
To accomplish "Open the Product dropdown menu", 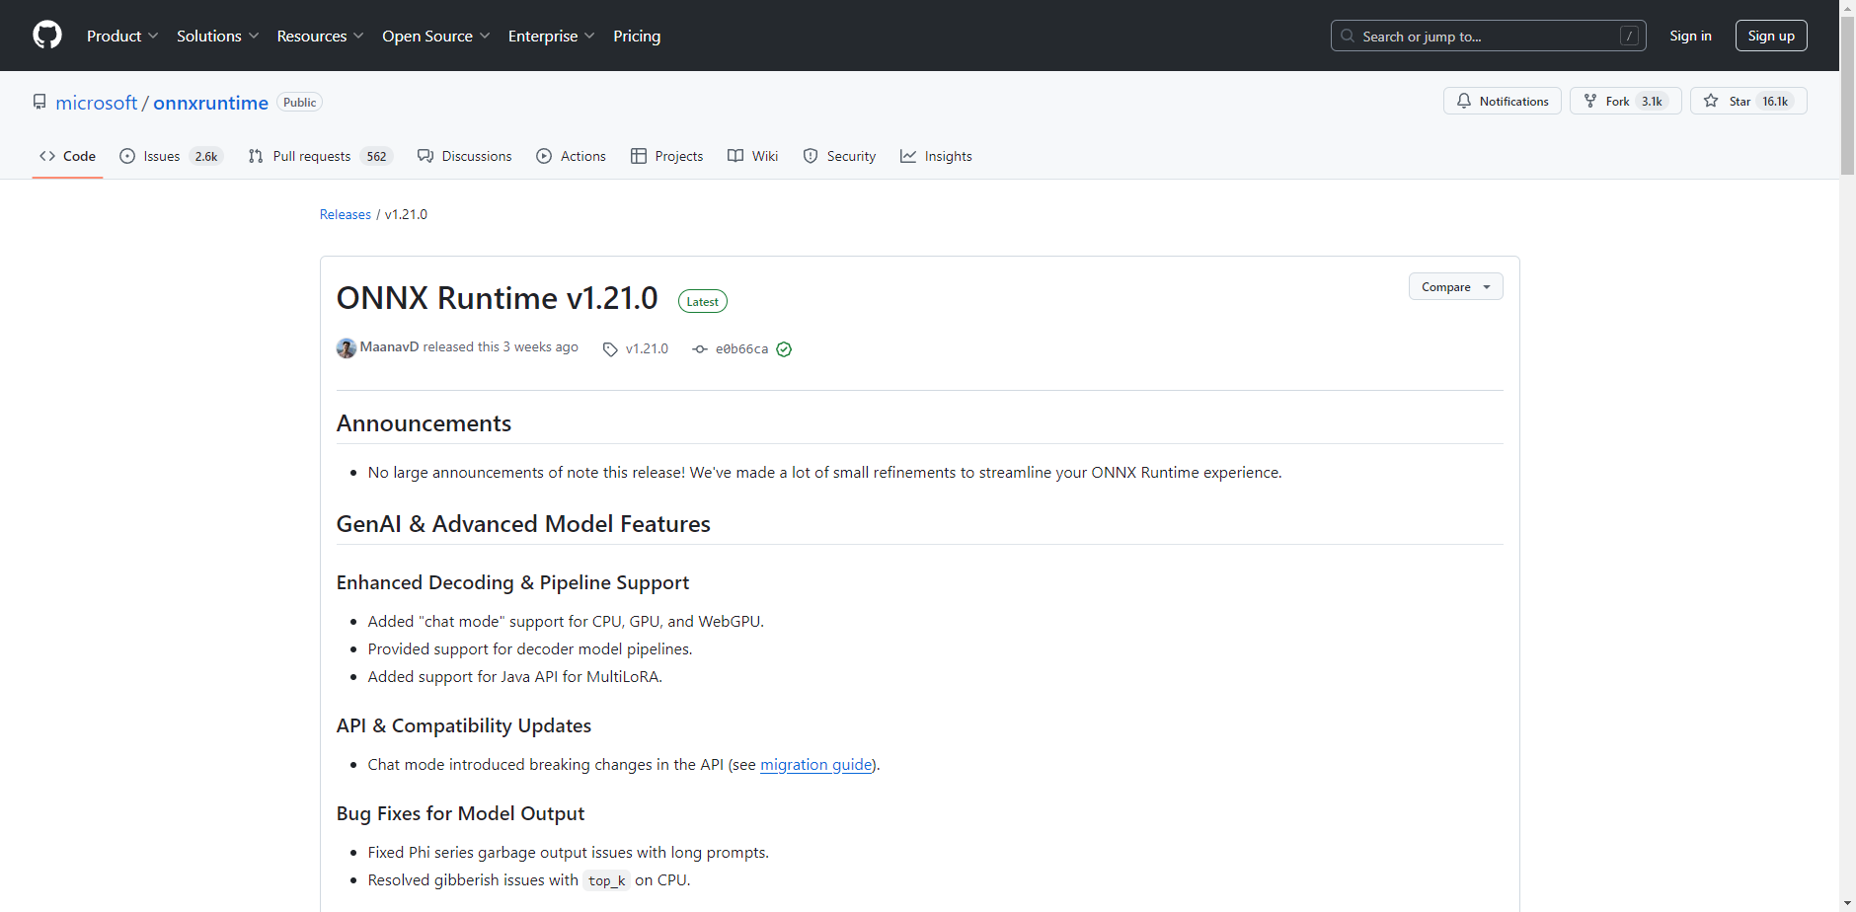I will [122, 36].
